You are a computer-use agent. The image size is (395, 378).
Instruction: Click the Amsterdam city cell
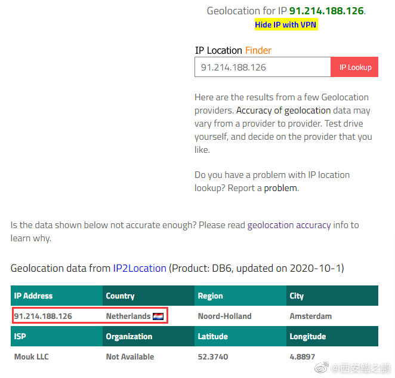(311, 316)
